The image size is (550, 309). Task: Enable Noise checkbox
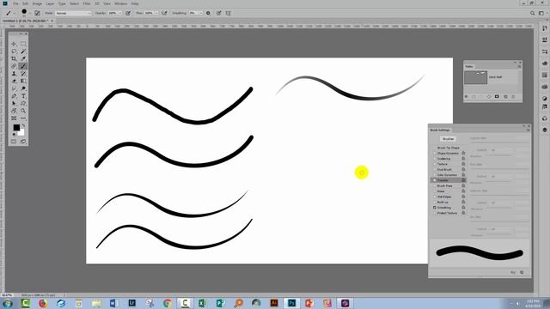(435, 191)
